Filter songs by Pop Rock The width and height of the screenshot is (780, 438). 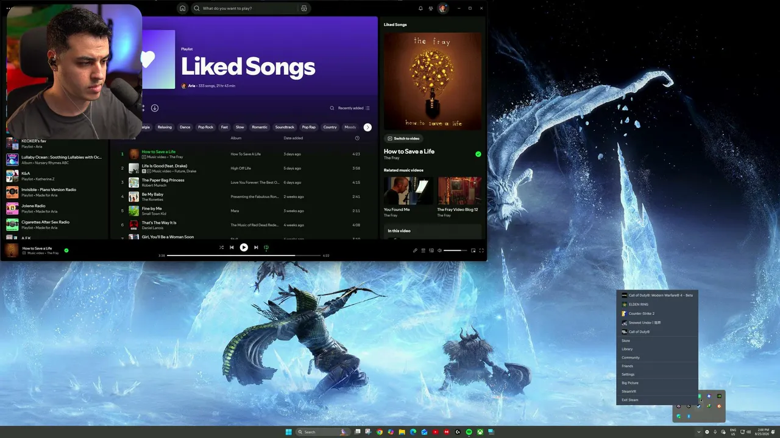pyautogui.click(x=205, y=127)
